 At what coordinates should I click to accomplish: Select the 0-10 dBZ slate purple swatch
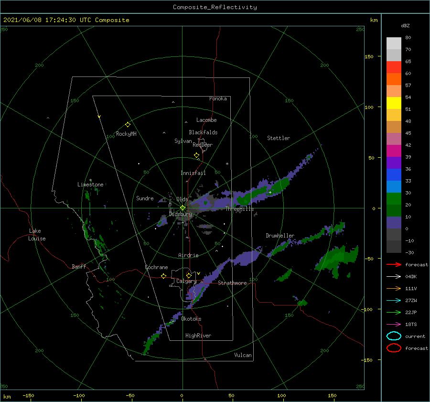coord(394,223)
